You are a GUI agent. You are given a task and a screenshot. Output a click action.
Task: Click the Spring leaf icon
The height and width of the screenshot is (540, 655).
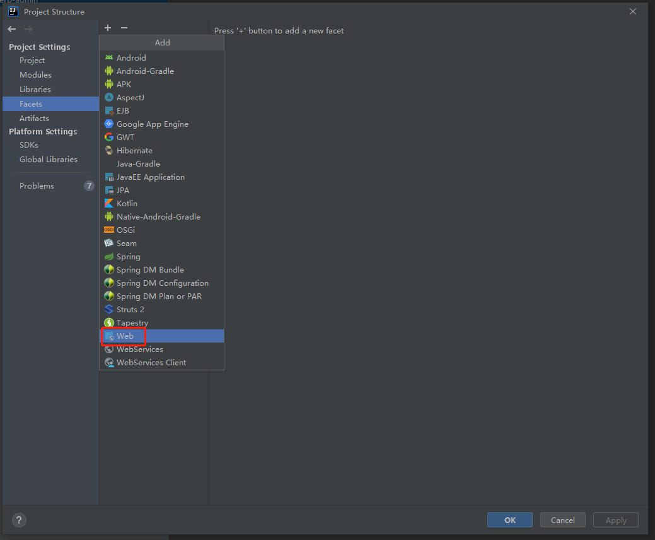click(109, 257)
